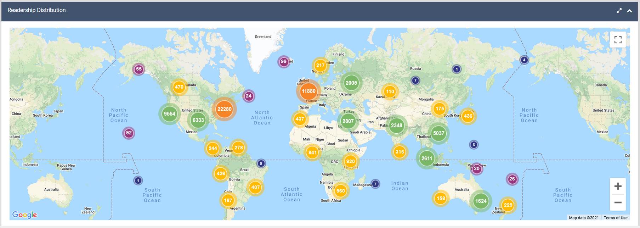
Task: Click the yellow 229 cluster near New Zealand
Action: tap(508, 205)
